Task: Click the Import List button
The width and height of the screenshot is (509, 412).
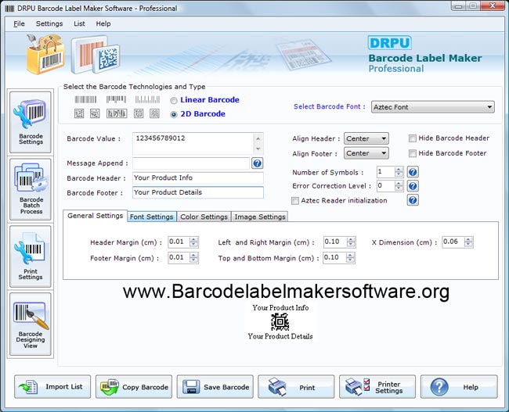Action: [52, 387]
